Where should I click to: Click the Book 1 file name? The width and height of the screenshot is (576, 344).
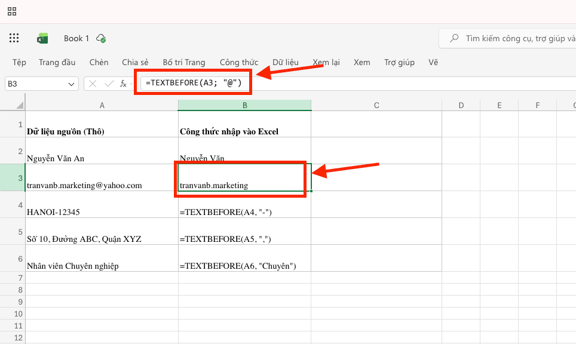click(x=76, y=38)
